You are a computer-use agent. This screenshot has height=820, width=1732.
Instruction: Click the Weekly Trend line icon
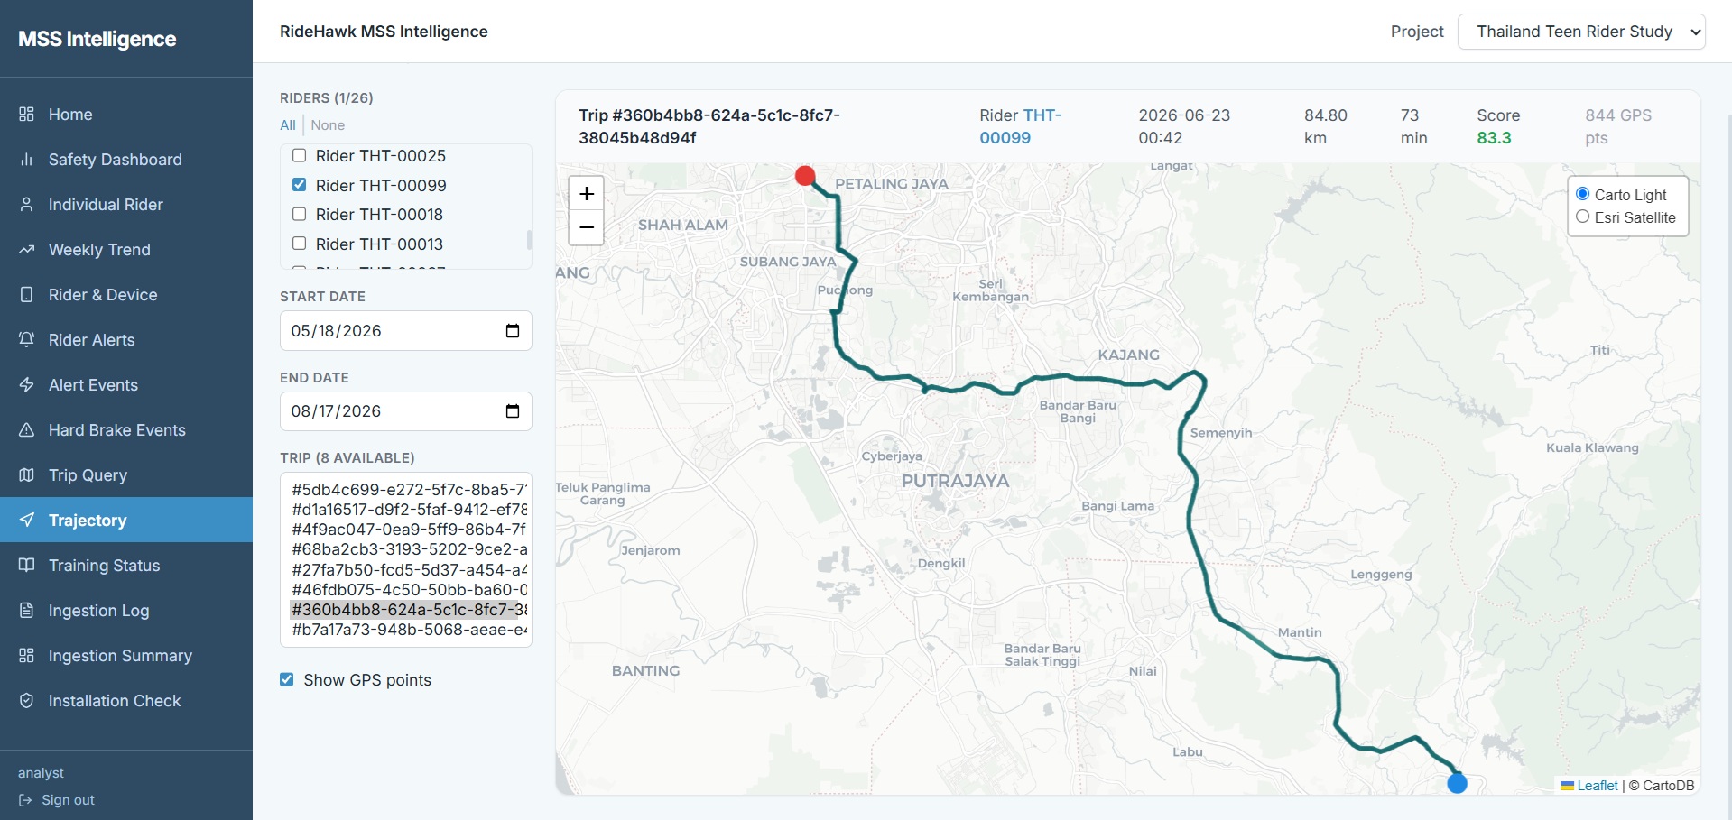[26, 250]
